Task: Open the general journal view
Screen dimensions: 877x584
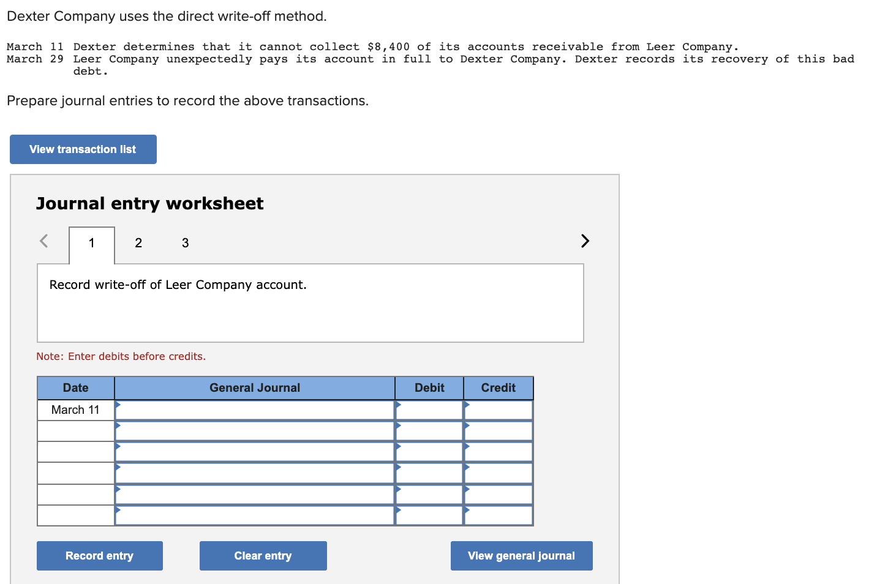Action: [521, 555]
